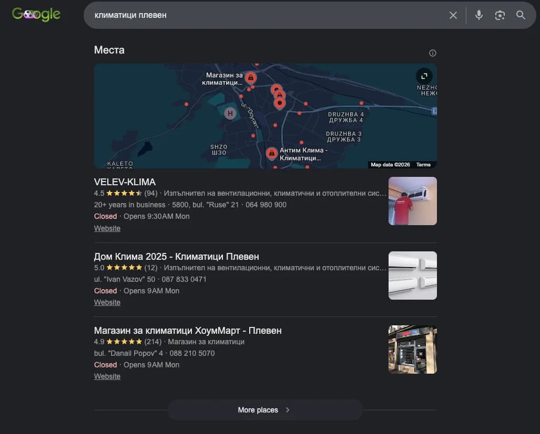540x434 pixels.
Task: Click phone number 088 210 5070
Action: pyautogui.click(x=192, y=353)
